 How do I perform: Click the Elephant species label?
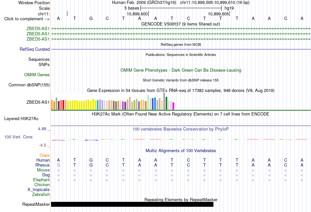[41, 180]
